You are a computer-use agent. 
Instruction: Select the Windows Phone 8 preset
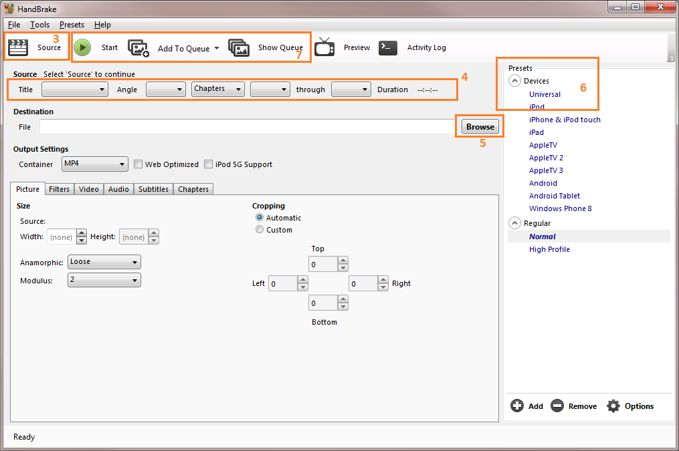pyautogui.click(x=561, y=208)
